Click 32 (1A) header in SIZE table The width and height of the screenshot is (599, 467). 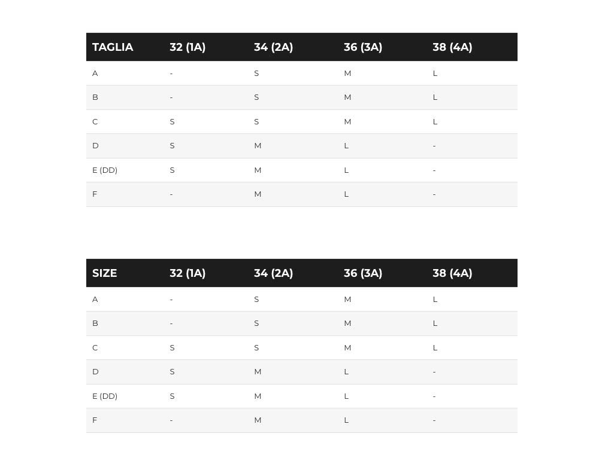point(187,273)
